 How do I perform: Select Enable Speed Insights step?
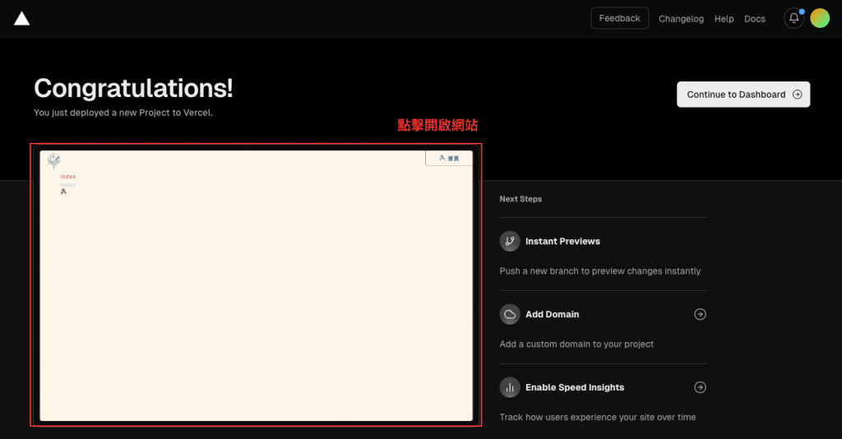coord(603,387)
